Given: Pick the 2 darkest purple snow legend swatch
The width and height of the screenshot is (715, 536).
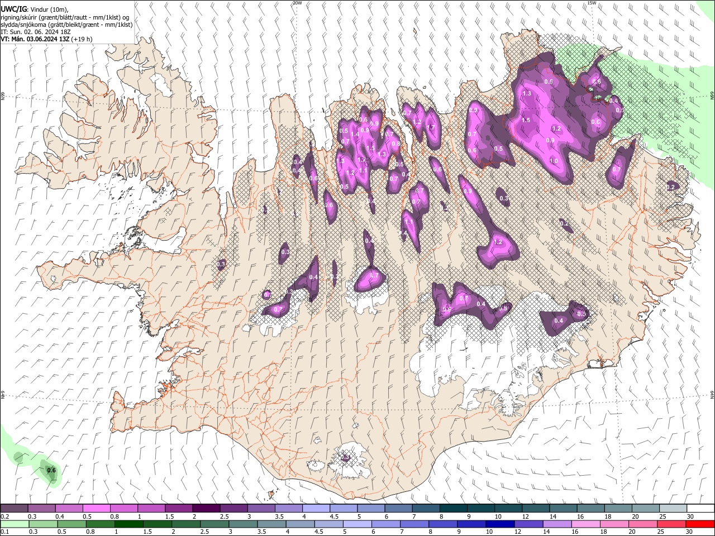Looking at the screenshot, I should click(x=206, y=509).
